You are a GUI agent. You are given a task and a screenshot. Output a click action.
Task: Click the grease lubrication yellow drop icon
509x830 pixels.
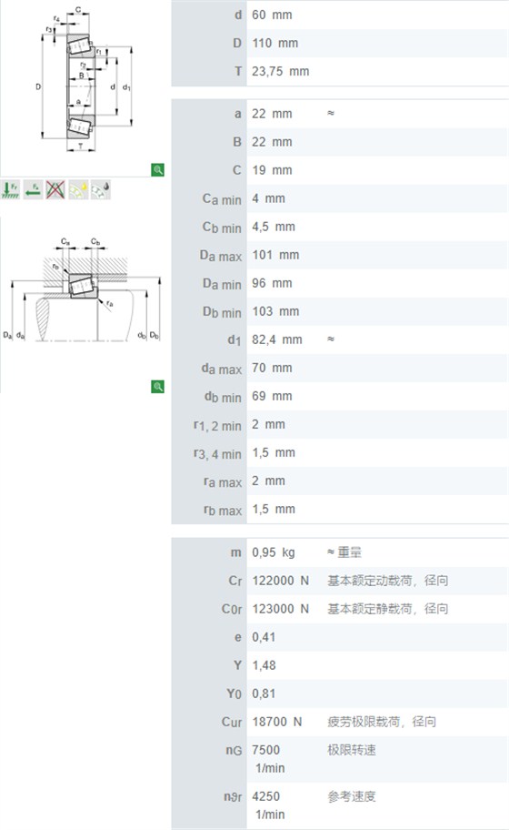78,189
